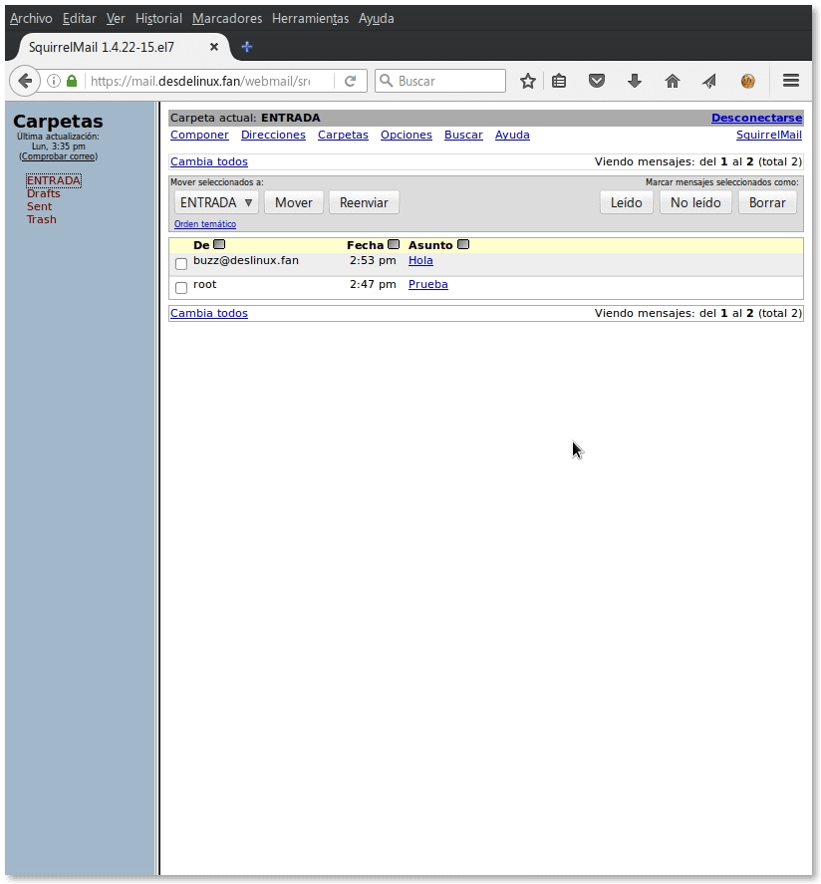This screenshot has width=821, height=884.
Task: Open the Sent folder
Action: click(x=40, y=206)
